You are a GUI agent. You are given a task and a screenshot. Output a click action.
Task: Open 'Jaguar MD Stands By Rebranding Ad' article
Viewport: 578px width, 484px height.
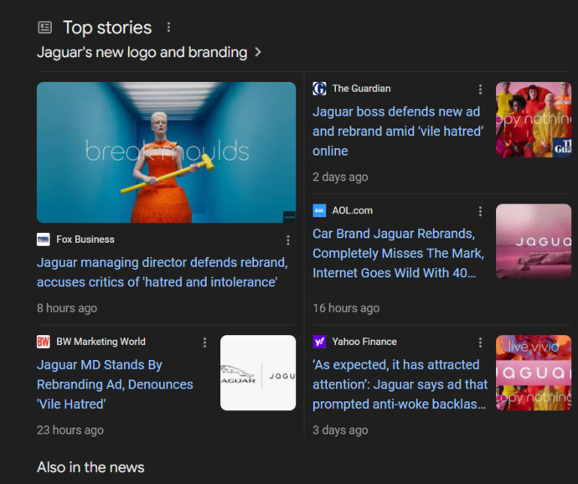tap(115, 384)
